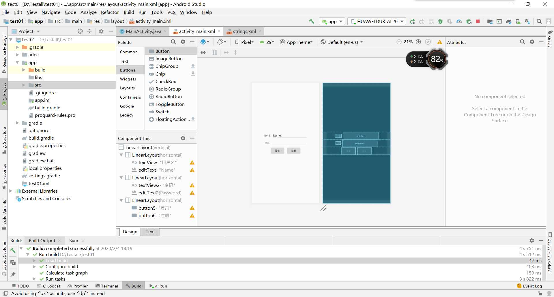This screenshot has width=554, height=297.
Task: Toggle the columns layout icon in design toolbar
Action: 214,52
